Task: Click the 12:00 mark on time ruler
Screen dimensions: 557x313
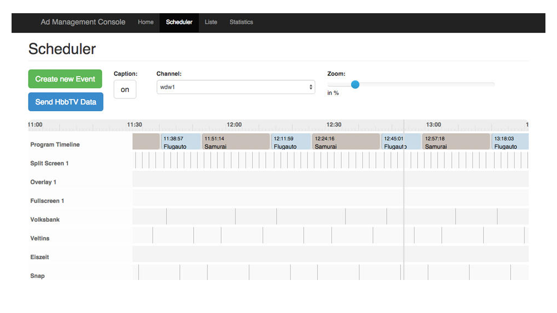Action: 234,124
